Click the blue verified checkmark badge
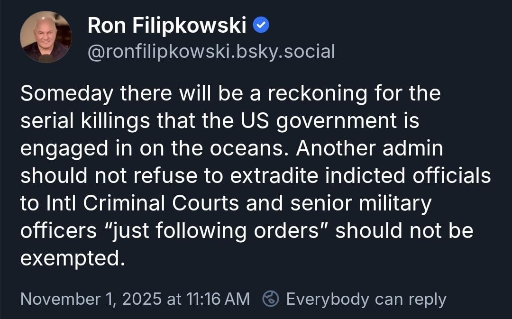Viewport: 512px width, 319px height. pyautogui.click(x=261, y=26)
